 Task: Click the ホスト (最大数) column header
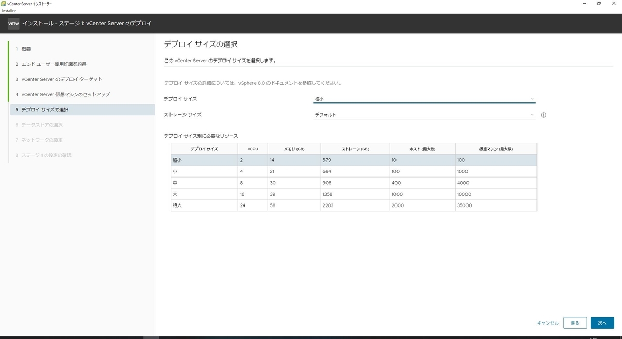pos(422,149)
